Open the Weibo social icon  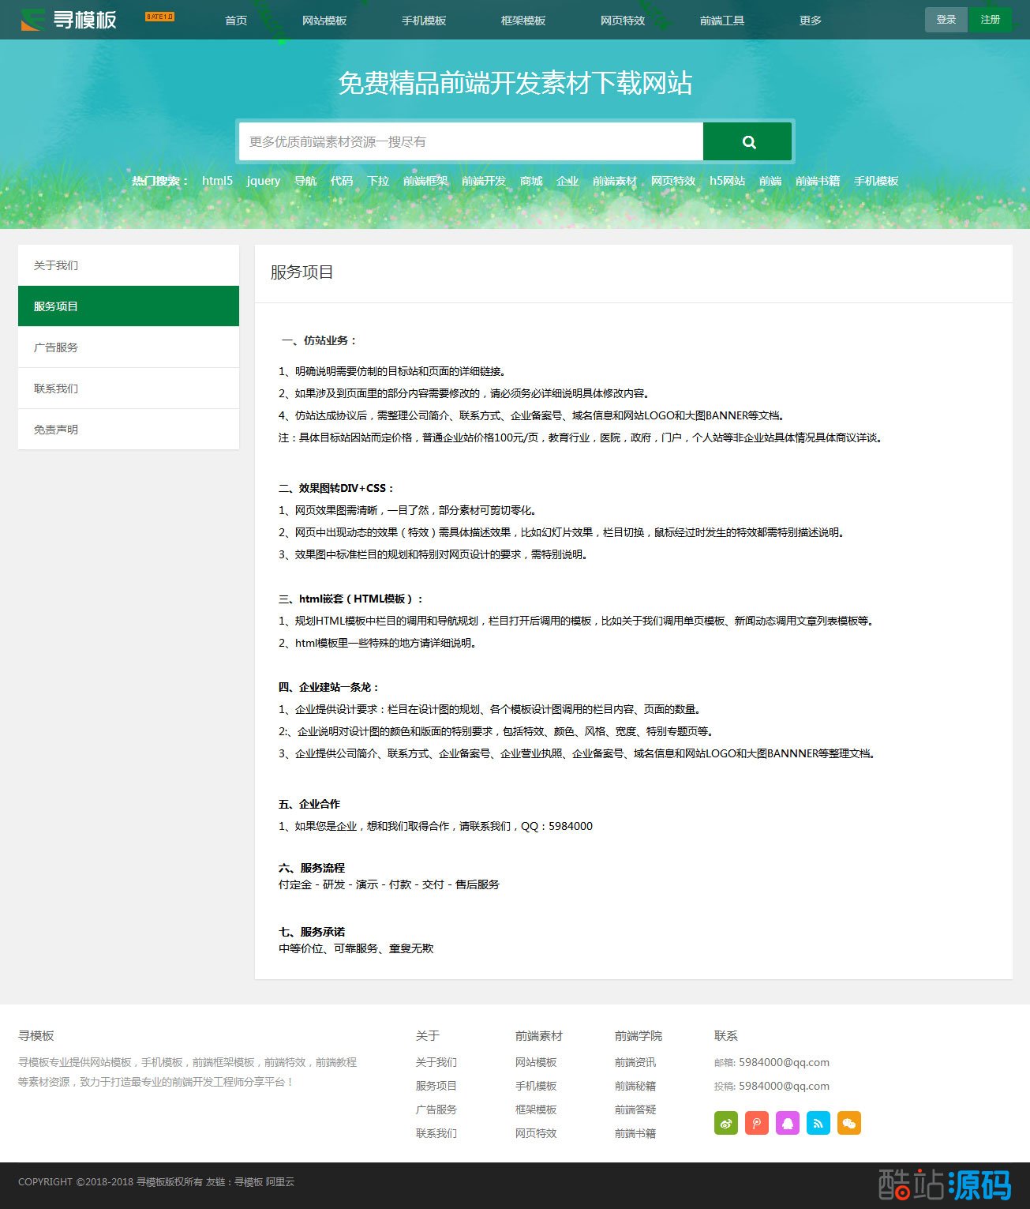tap(725, 1123)
